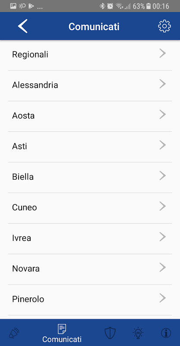Image resolution: width=180 pixels, height=346 pixels.
Task: Open the info tab in bottom bar
Action: [x=166, y=333]
